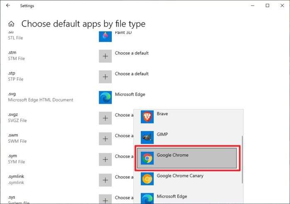Select the Google Chrome icon in popup
The image size is (290, 204).
tap(147, 158)
